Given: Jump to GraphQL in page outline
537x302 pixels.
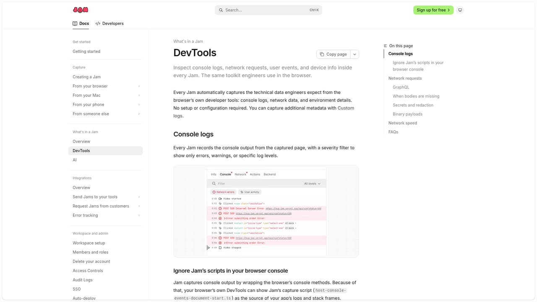Looking at the screenshot, I should click(401, 87).
